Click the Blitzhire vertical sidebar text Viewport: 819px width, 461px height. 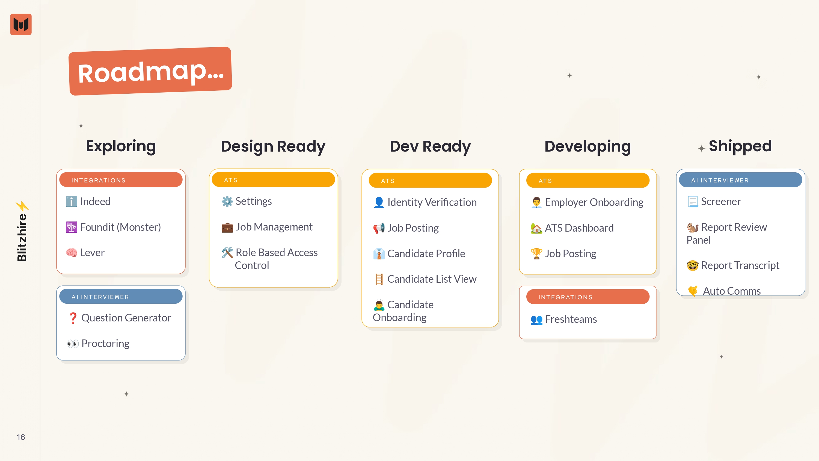coord(22,238)
